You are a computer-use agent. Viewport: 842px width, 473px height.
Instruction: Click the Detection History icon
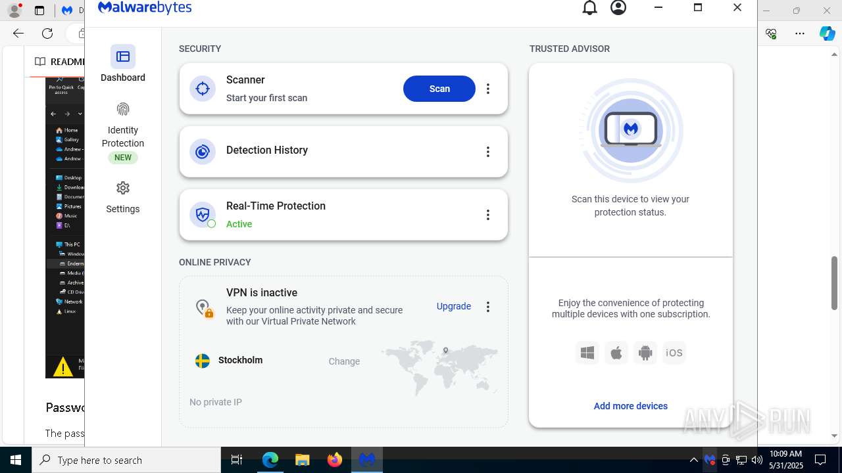point(203,152)
